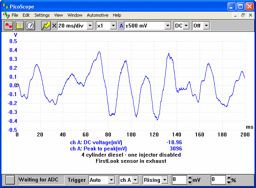The image size is (256, 188).
Task: Expand the x1 zoom dropdown
Action: coord(113,26)
